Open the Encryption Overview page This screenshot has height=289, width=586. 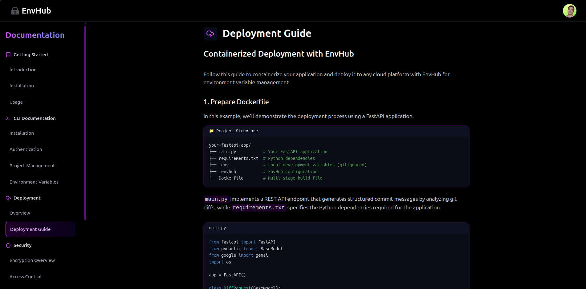[x=32, y=260]
